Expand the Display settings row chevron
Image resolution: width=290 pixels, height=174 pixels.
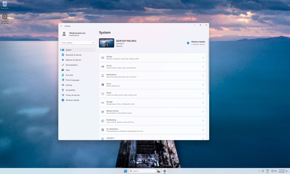[203, 57]
